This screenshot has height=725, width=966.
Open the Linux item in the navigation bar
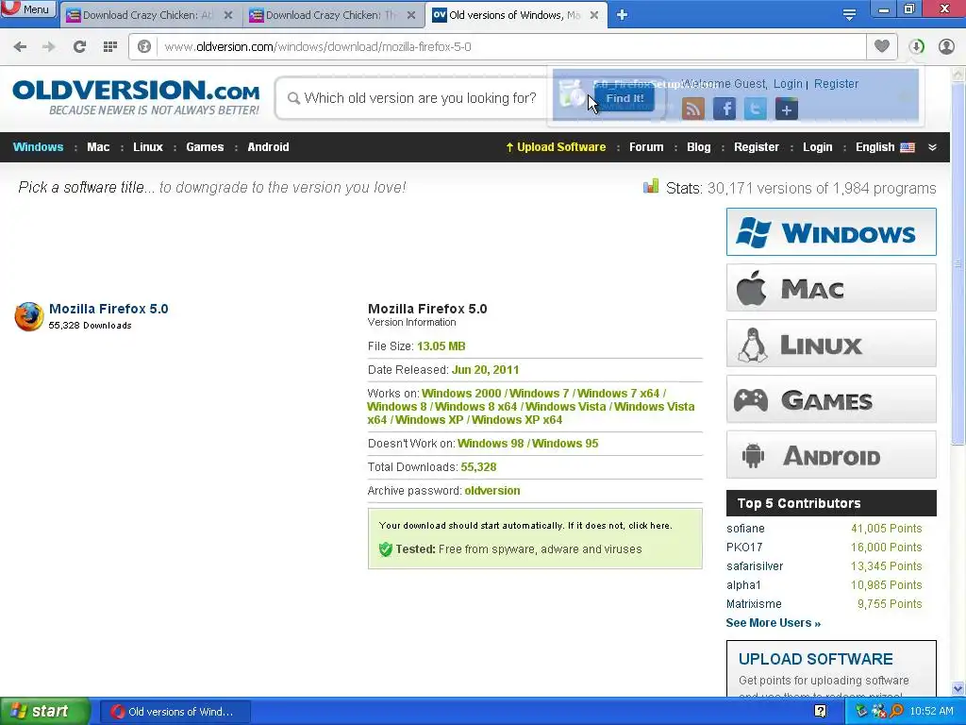(x=148, y=147)
